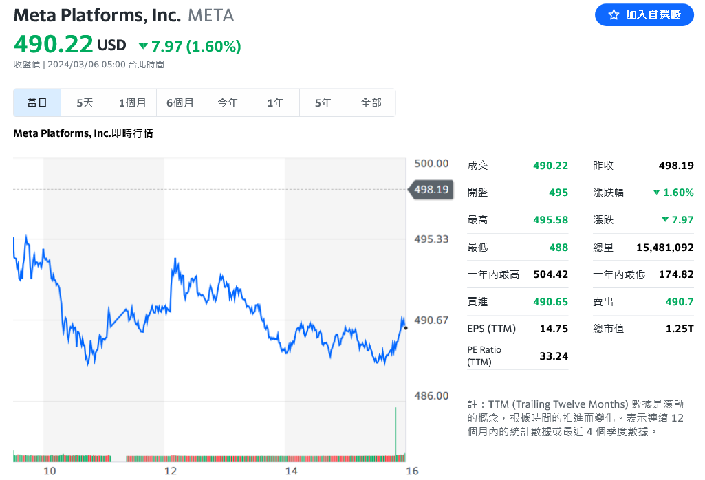705x480 pixels.
Task: Select the 當日 intraday tab
Action: (x=37, y=103)
